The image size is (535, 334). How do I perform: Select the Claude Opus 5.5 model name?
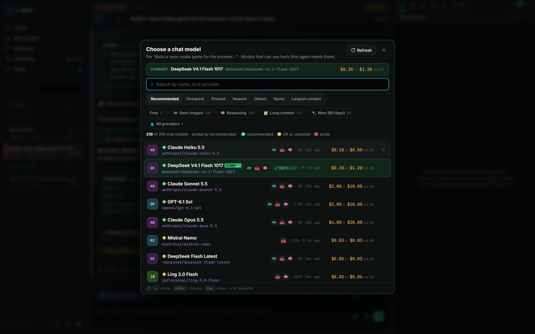185,220
